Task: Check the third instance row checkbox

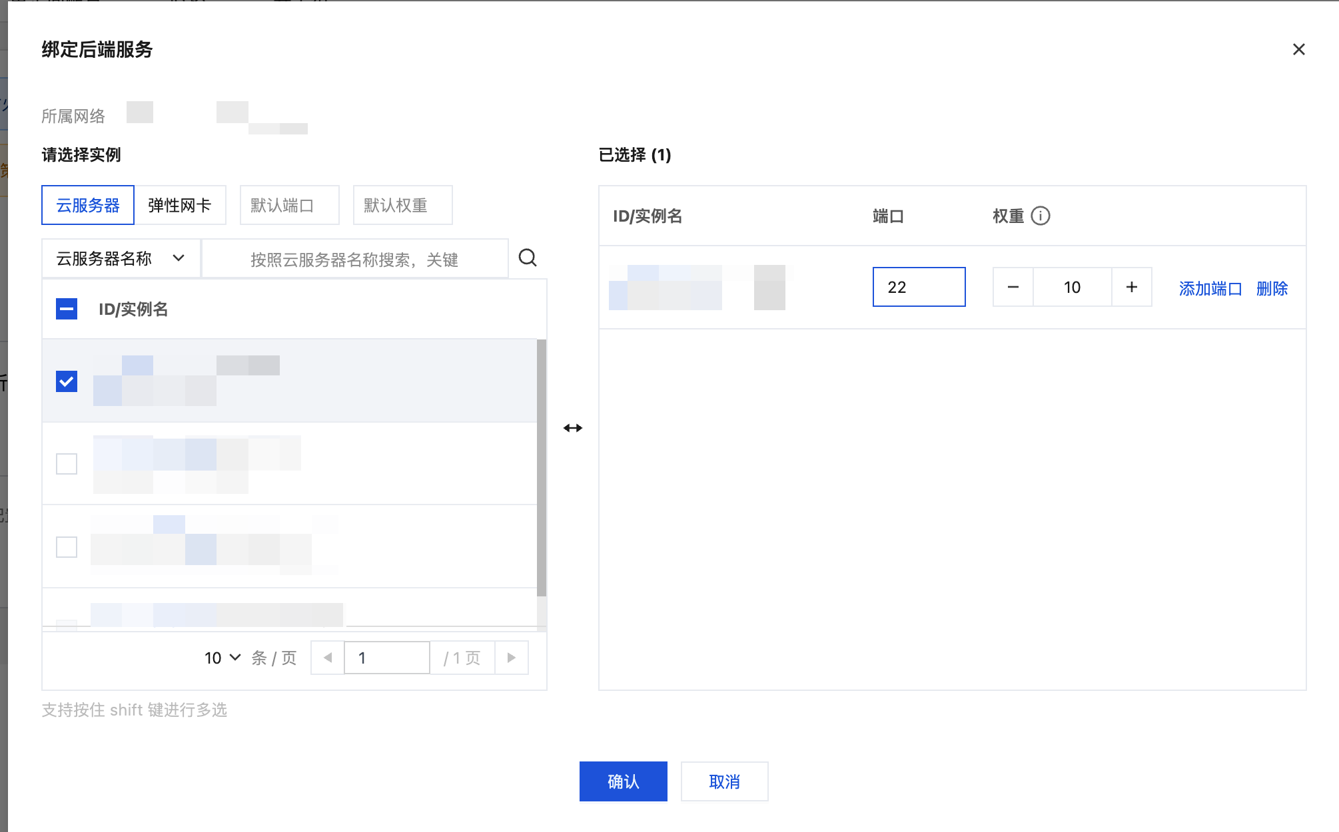Action: pos(67,546)
